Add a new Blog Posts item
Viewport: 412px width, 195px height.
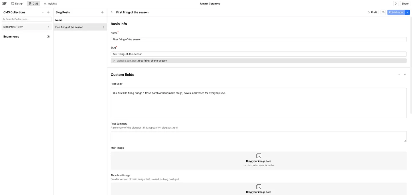pyautogui.click(x=102, y=12)
